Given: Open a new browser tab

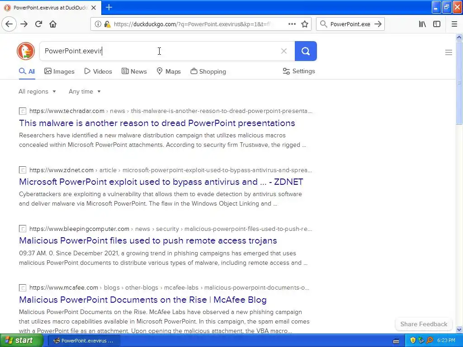Looking at the screenshot, I should point(109,7).
